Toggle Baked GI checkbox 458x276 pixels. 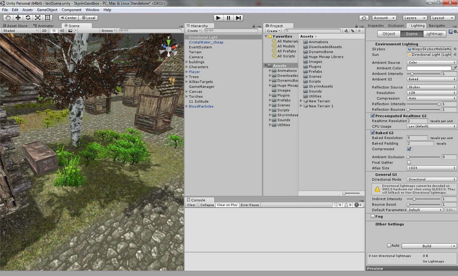pyautogui.click(x=373, y=133)
